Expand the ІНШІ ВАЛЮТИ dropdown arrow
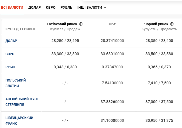182x128 pixels. tap(105, 8)
